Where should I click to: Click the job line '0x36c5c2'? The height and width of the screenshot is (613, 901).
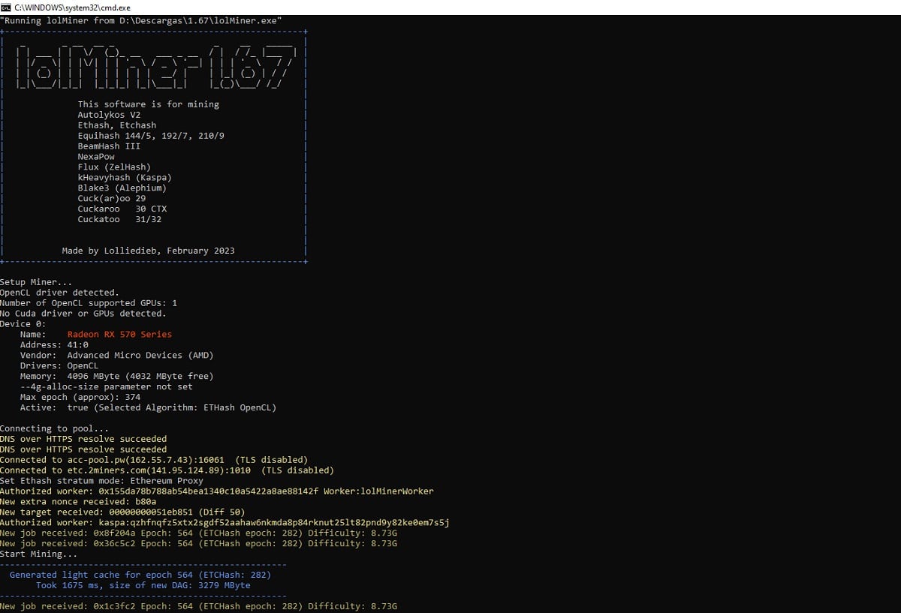click(x=198, y=544)
